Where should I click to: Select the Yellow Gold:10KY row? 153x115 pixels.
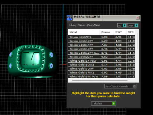[101, 41]
